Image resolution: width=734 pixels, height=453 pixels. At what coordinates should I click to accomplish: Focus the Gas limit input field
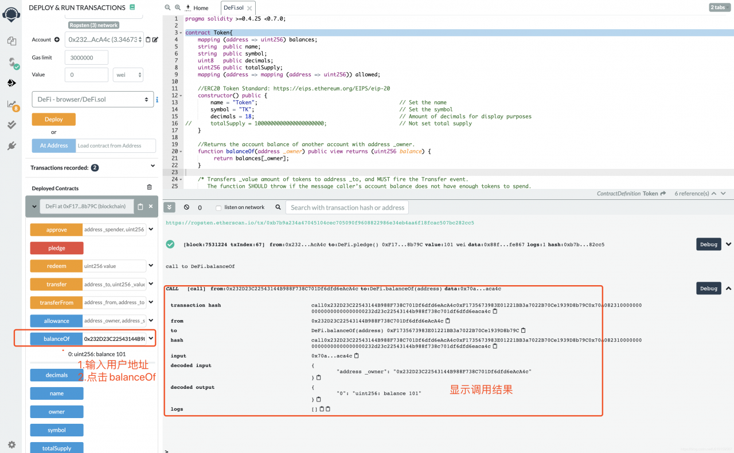pyautogui.click(x=87, y=57)
